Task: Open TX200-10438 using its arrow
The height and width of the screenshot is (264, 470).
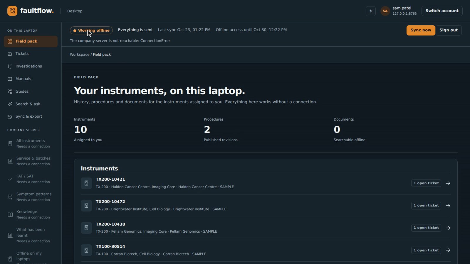Action: click(448, 228)
